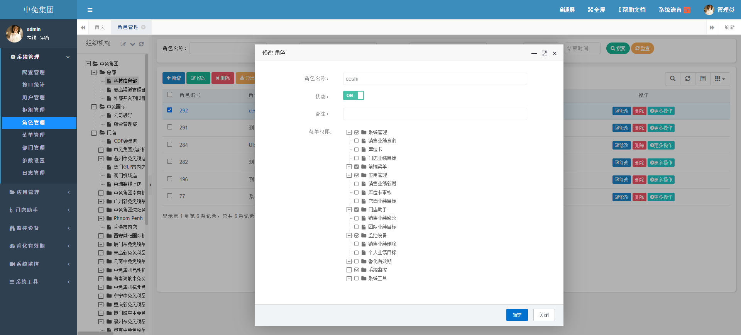Expand the 应用管理 sidebar menu
The image size is (741, 335).
[x=39, y=192]
